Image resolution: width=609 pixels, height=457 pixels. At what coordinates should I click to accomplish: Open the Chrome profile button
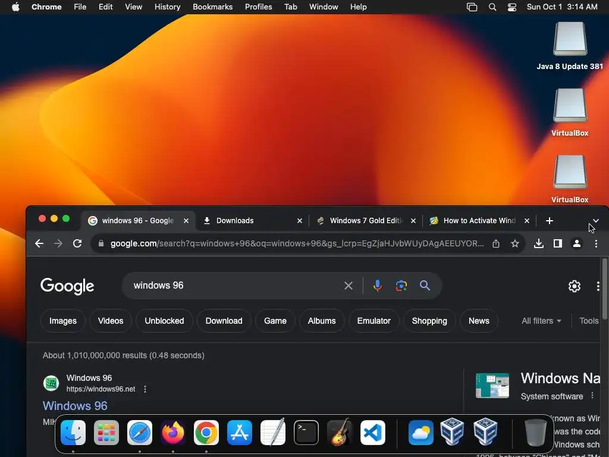(x=577, y=243)
